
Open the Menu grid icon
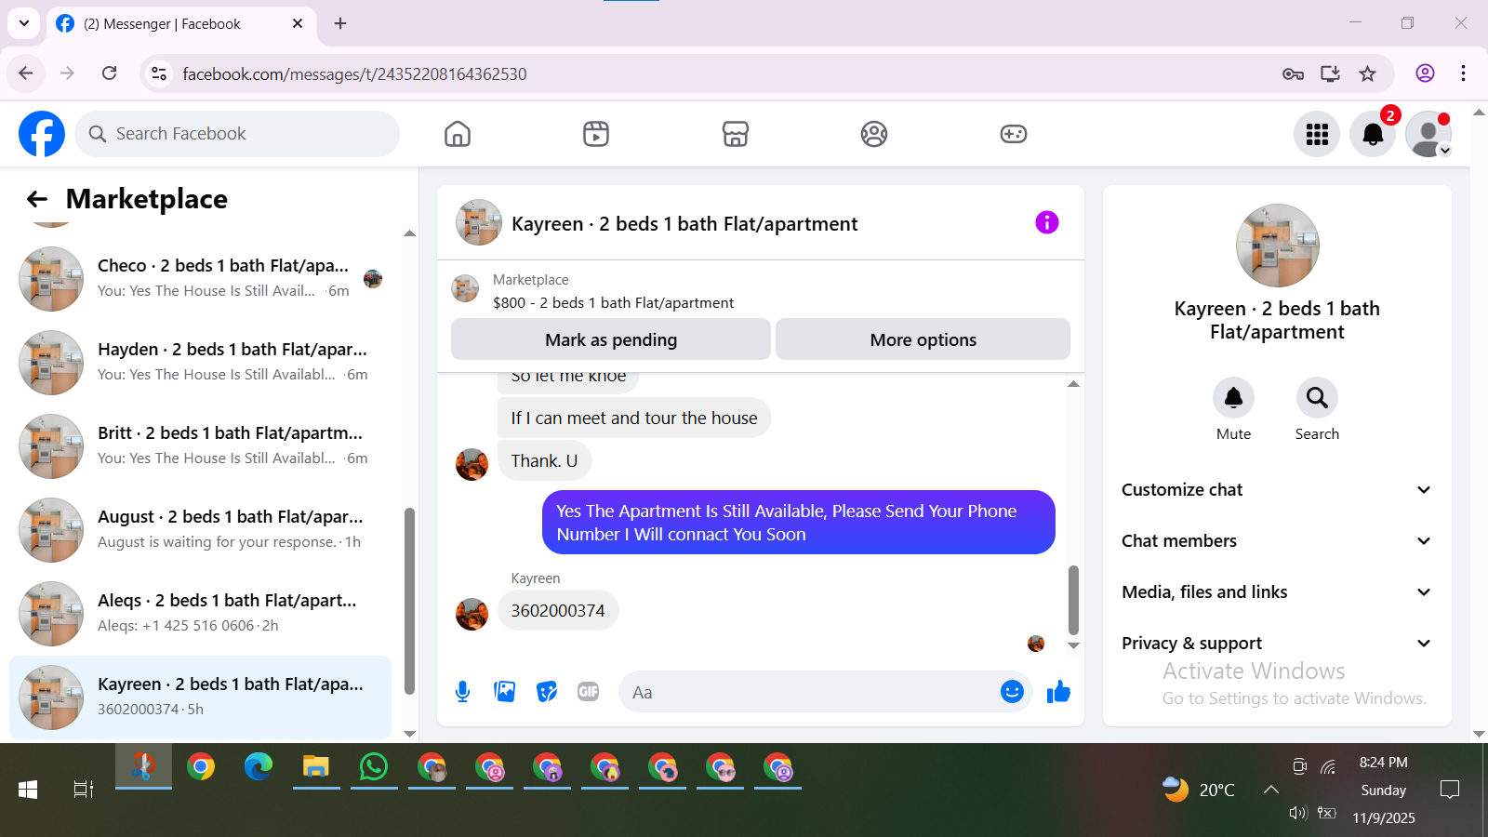coord(1317,134)
